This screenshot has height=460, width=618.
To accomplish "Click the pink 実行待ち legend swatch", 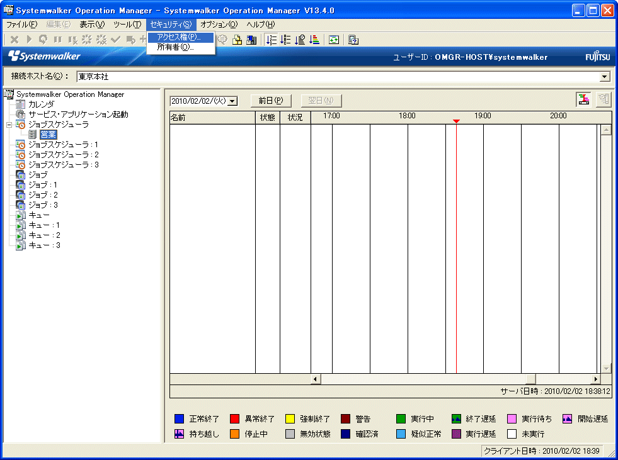I will [512, 418].
